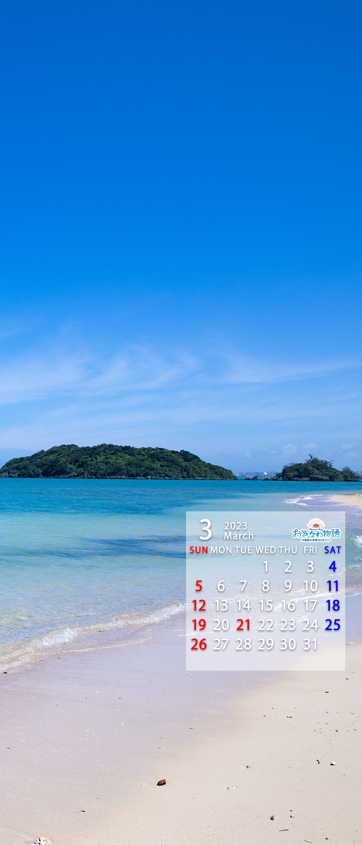This screenshot has width=362, height=845.
Task: Select the SAT column header
Action: pyautogui.click(x=333, y=550)
